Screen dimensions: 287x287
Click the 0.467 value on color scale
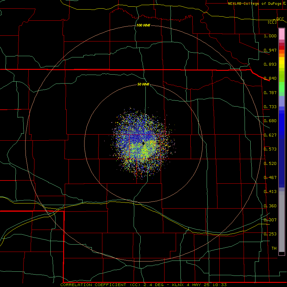pos(270,178)
